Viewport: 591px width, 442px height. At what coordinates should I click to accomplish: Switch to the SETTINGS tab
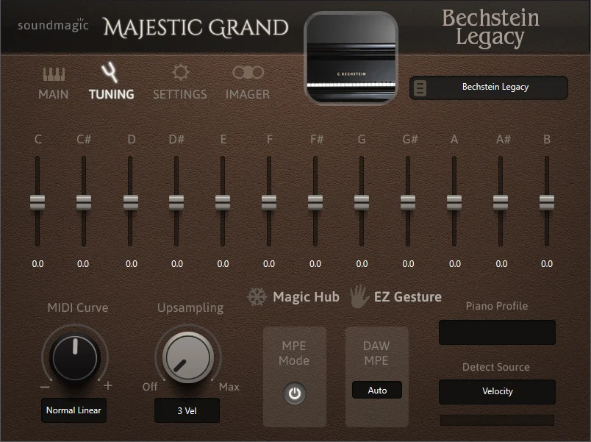click(x=179, y=95)
